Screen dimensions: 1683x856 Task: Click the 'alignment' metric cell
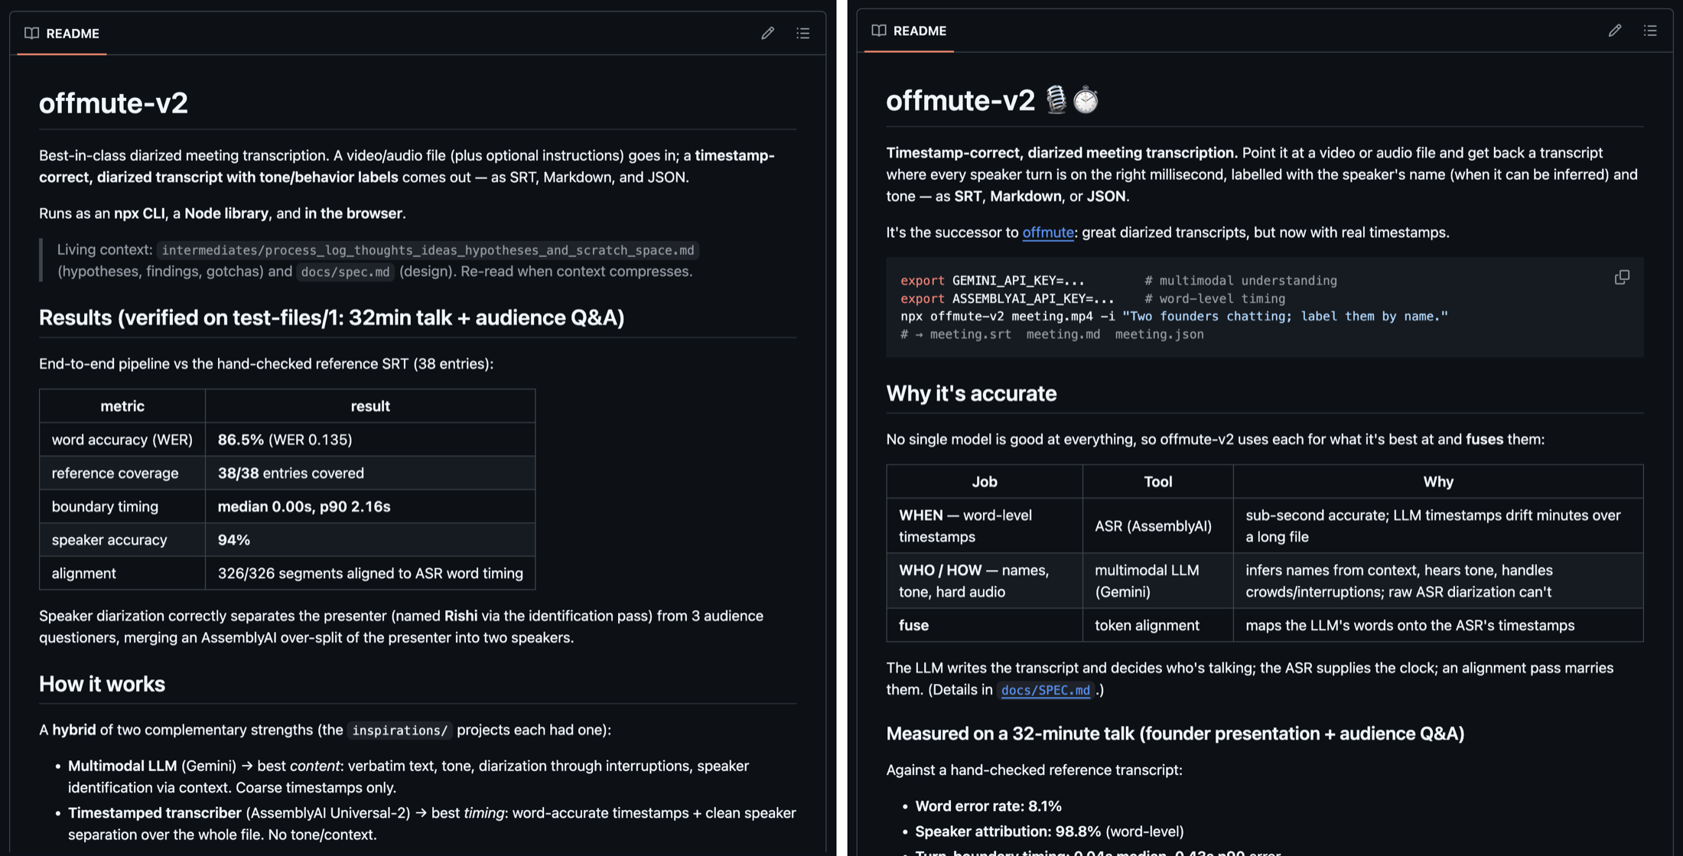tap(122, 573)
